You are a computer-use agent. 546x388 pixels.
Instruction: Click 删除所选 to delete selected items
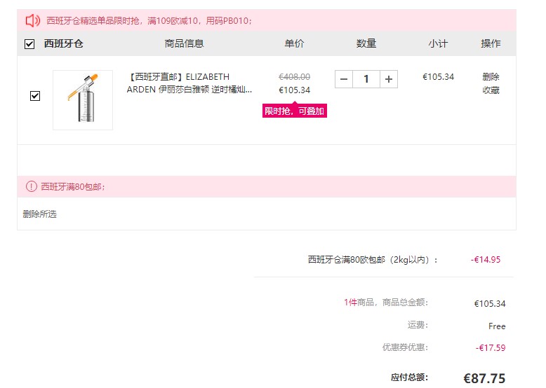point(40,214)
